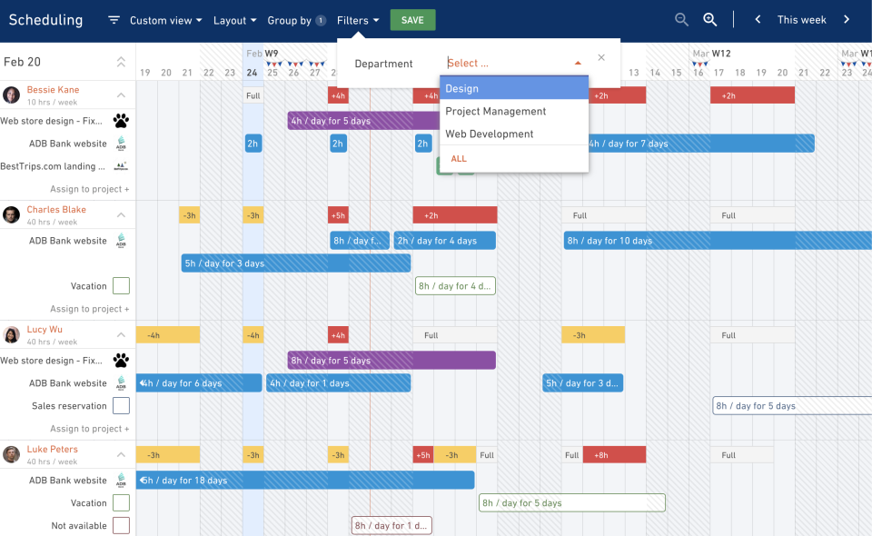The width and height of the screenshot is (872, 536).
Task: Collapse Bessie Kane's row
Action: (121, 95)
